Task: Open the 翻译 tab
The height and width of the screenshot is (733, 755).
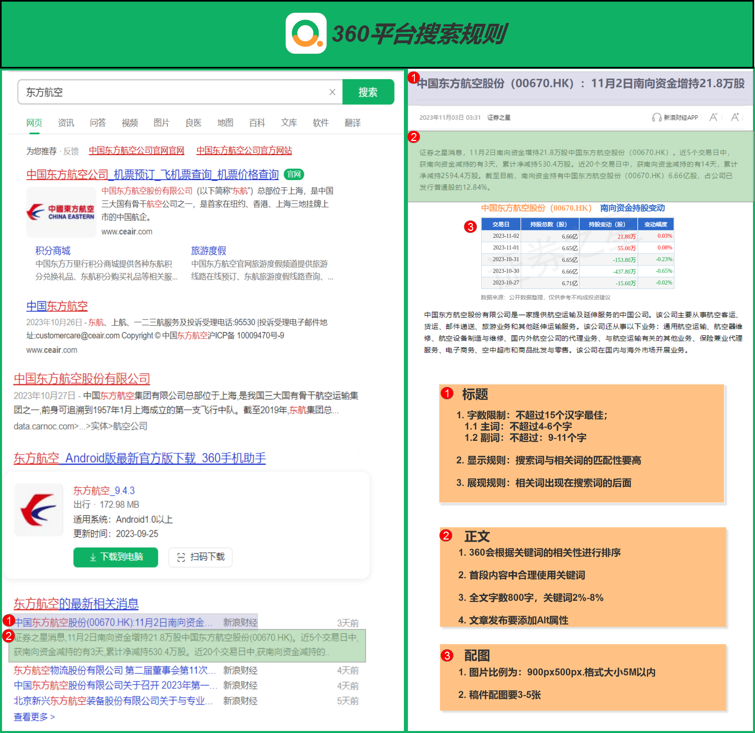Action: click(353, 123)
